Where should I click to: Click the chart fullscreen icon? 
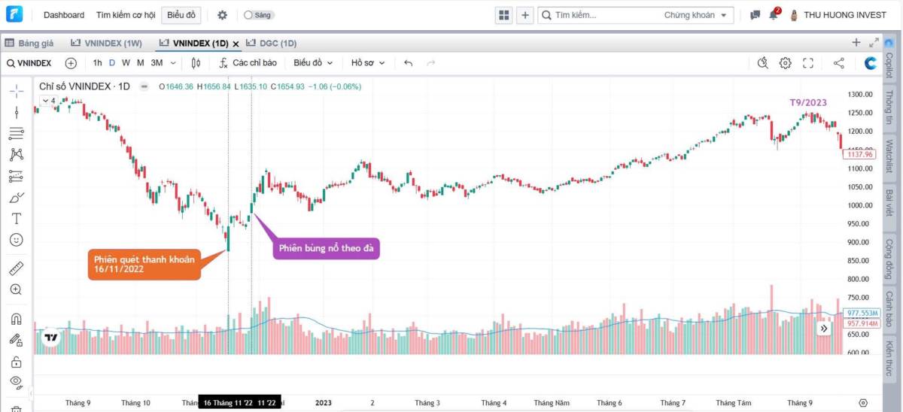808,63
